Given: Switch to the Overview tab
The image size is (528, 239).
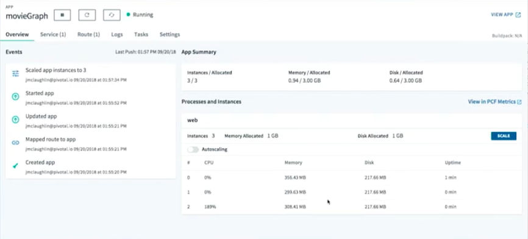Looking at the screenshot, I should tap(17, 34).
